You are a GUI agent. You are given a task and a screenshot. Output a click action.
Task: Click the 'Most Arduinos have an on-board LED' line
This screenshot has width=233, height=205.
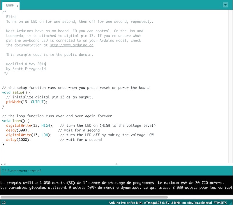75,31
